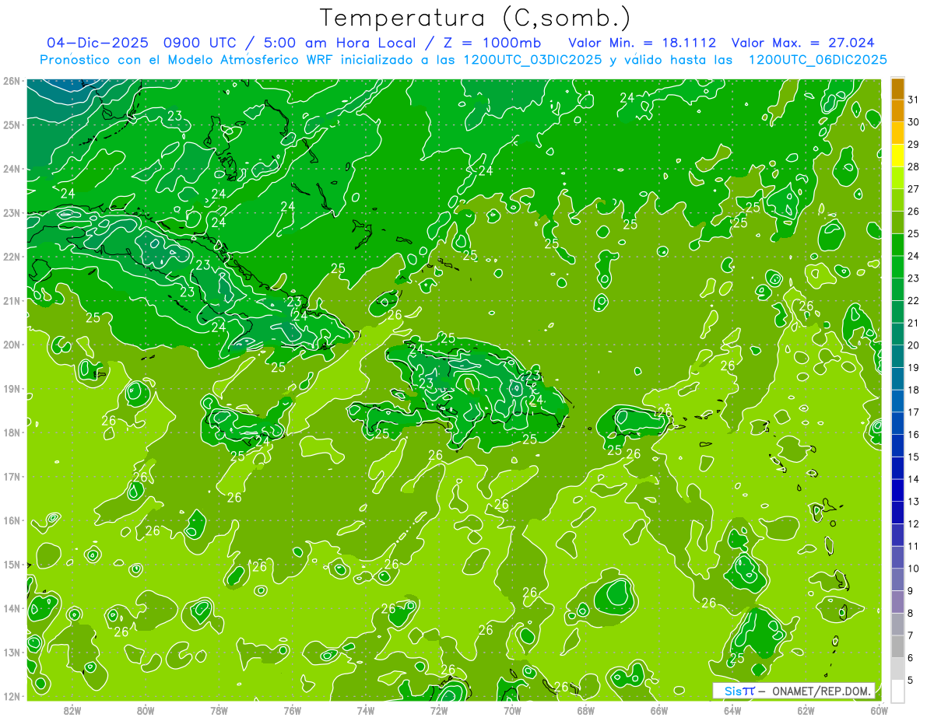Click the "Temperatura (C,somb.)" chart title
The width and height of the screenshot is (934, 721).
[x=475, y=18]
